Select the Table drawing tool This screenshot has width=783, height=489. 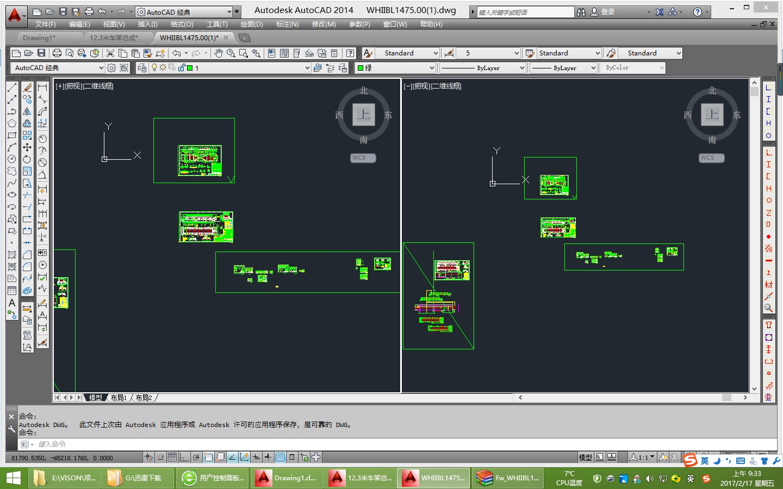click(x=12, y=291)
